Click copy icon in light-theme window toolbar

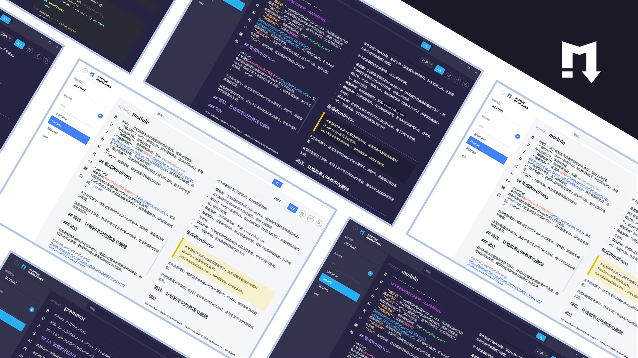click(319, 223)
